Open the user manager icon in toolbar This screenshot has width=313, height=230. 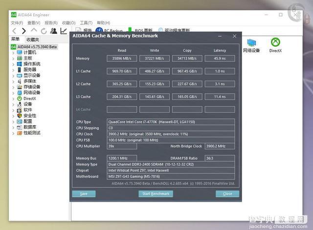(x=53, y=31)
